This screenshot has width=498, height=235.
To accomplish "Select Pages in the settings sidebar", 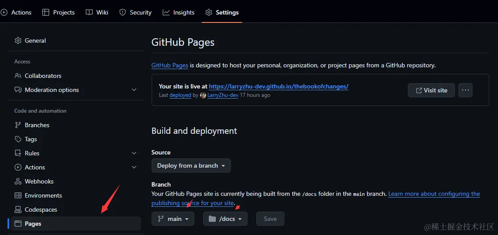I will (x=76, y=224).
